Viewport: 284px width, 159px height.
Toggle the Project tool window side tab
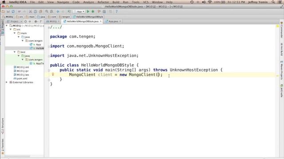(x=3, y=27)
